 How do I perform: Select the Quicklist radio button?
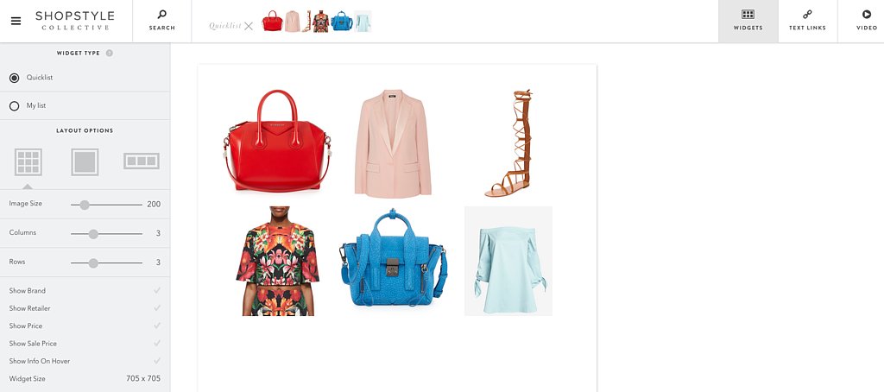pos(15,78)
